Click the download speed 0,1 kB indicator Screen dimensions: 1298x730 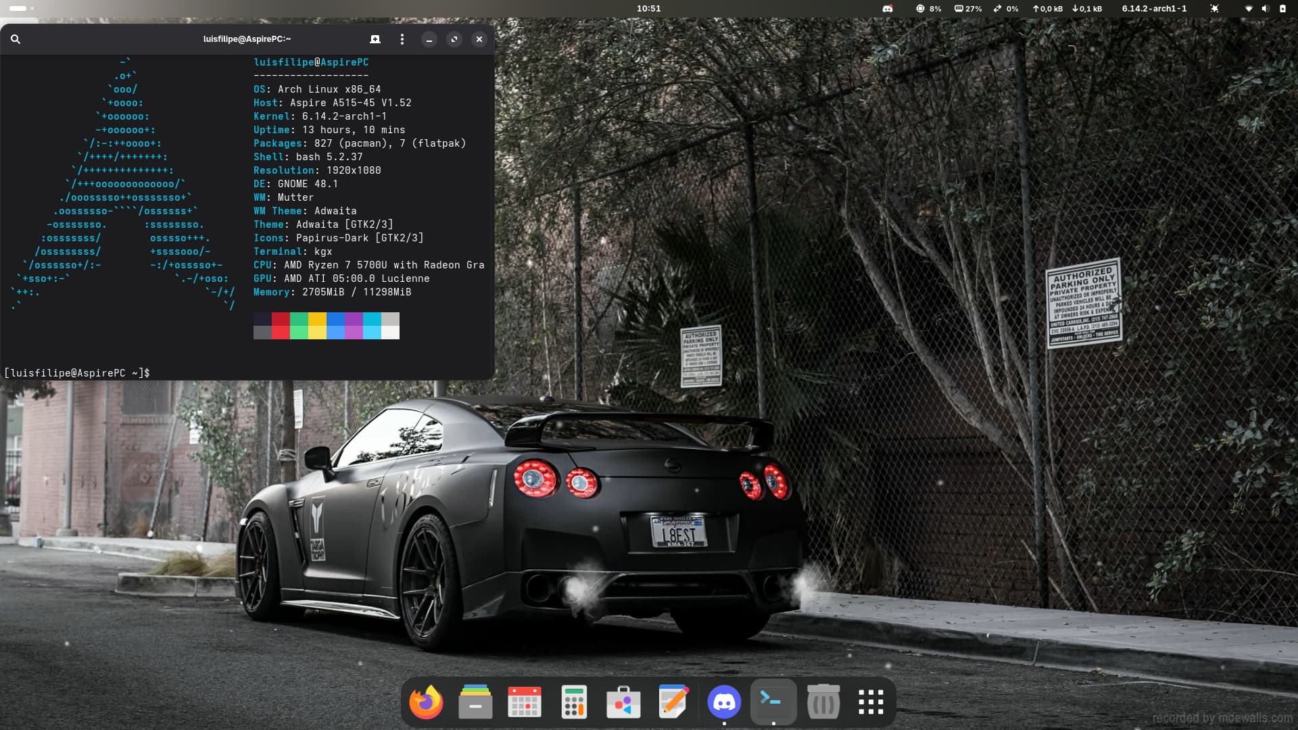point(1087,9)
